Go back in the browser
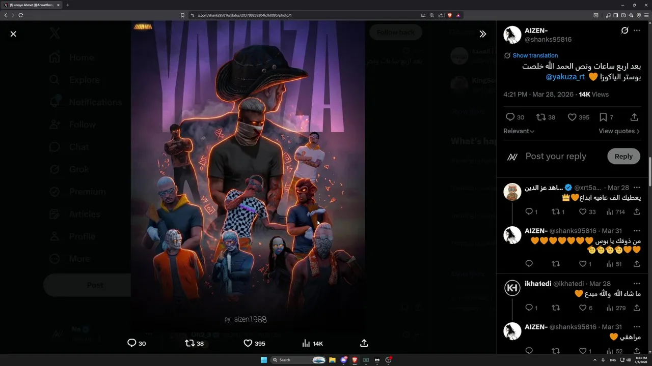The image size is (652, 366). (x=6, y=15)
